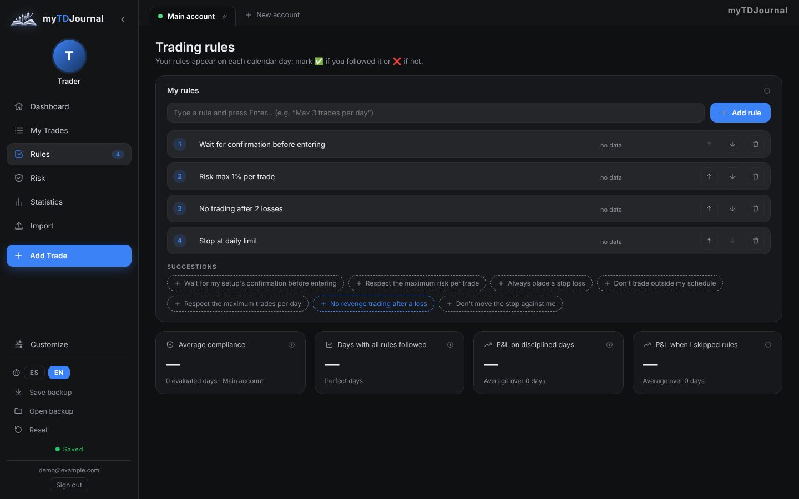Show info for P&L when I skipped rules
Viewport: 799px width, 499px height.
click(x=768, y=345)
